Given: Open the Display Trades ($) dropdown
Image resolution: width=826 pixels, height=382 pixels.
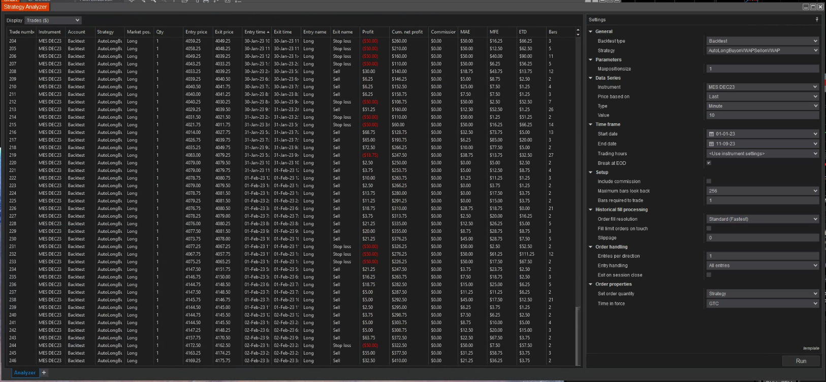Looking at the screenshot, I should (53, 20).
